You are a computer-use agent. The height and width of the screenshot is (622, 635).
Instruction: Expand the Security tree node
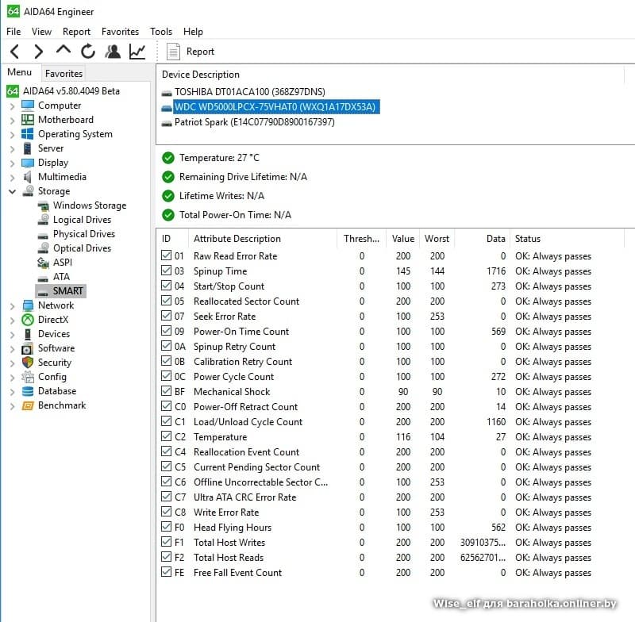(12, 363)
